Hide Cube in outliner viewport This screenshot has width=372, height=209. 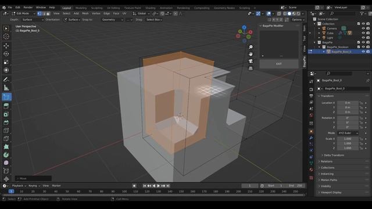click(x=363, y=33)
